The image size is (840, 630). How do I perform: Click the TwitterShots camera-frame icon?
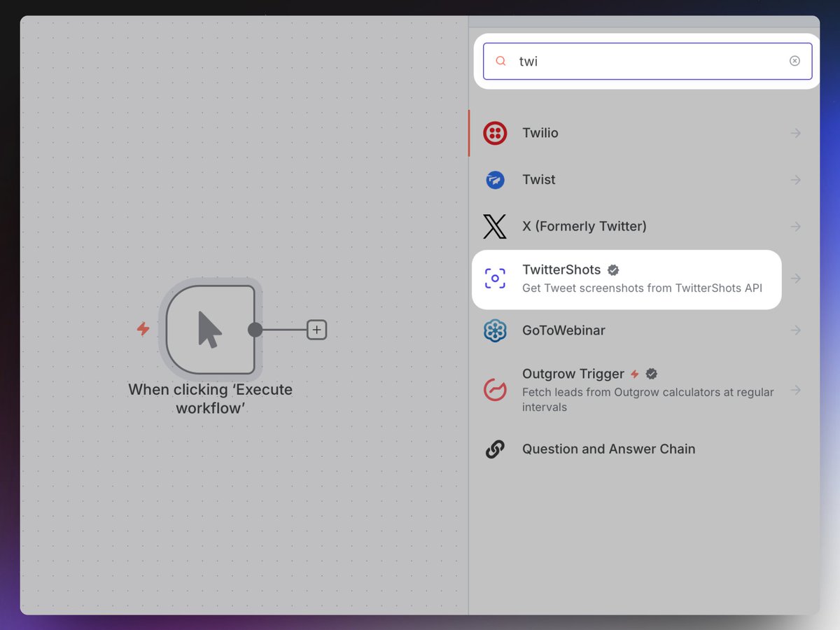tap(495, 279)
